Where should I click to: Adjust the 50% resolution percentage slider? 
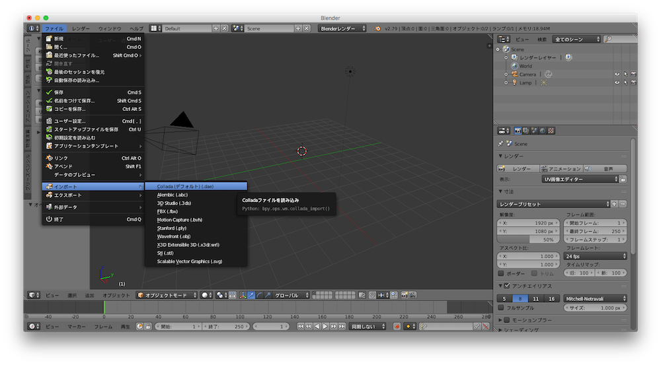click(528, 240)
